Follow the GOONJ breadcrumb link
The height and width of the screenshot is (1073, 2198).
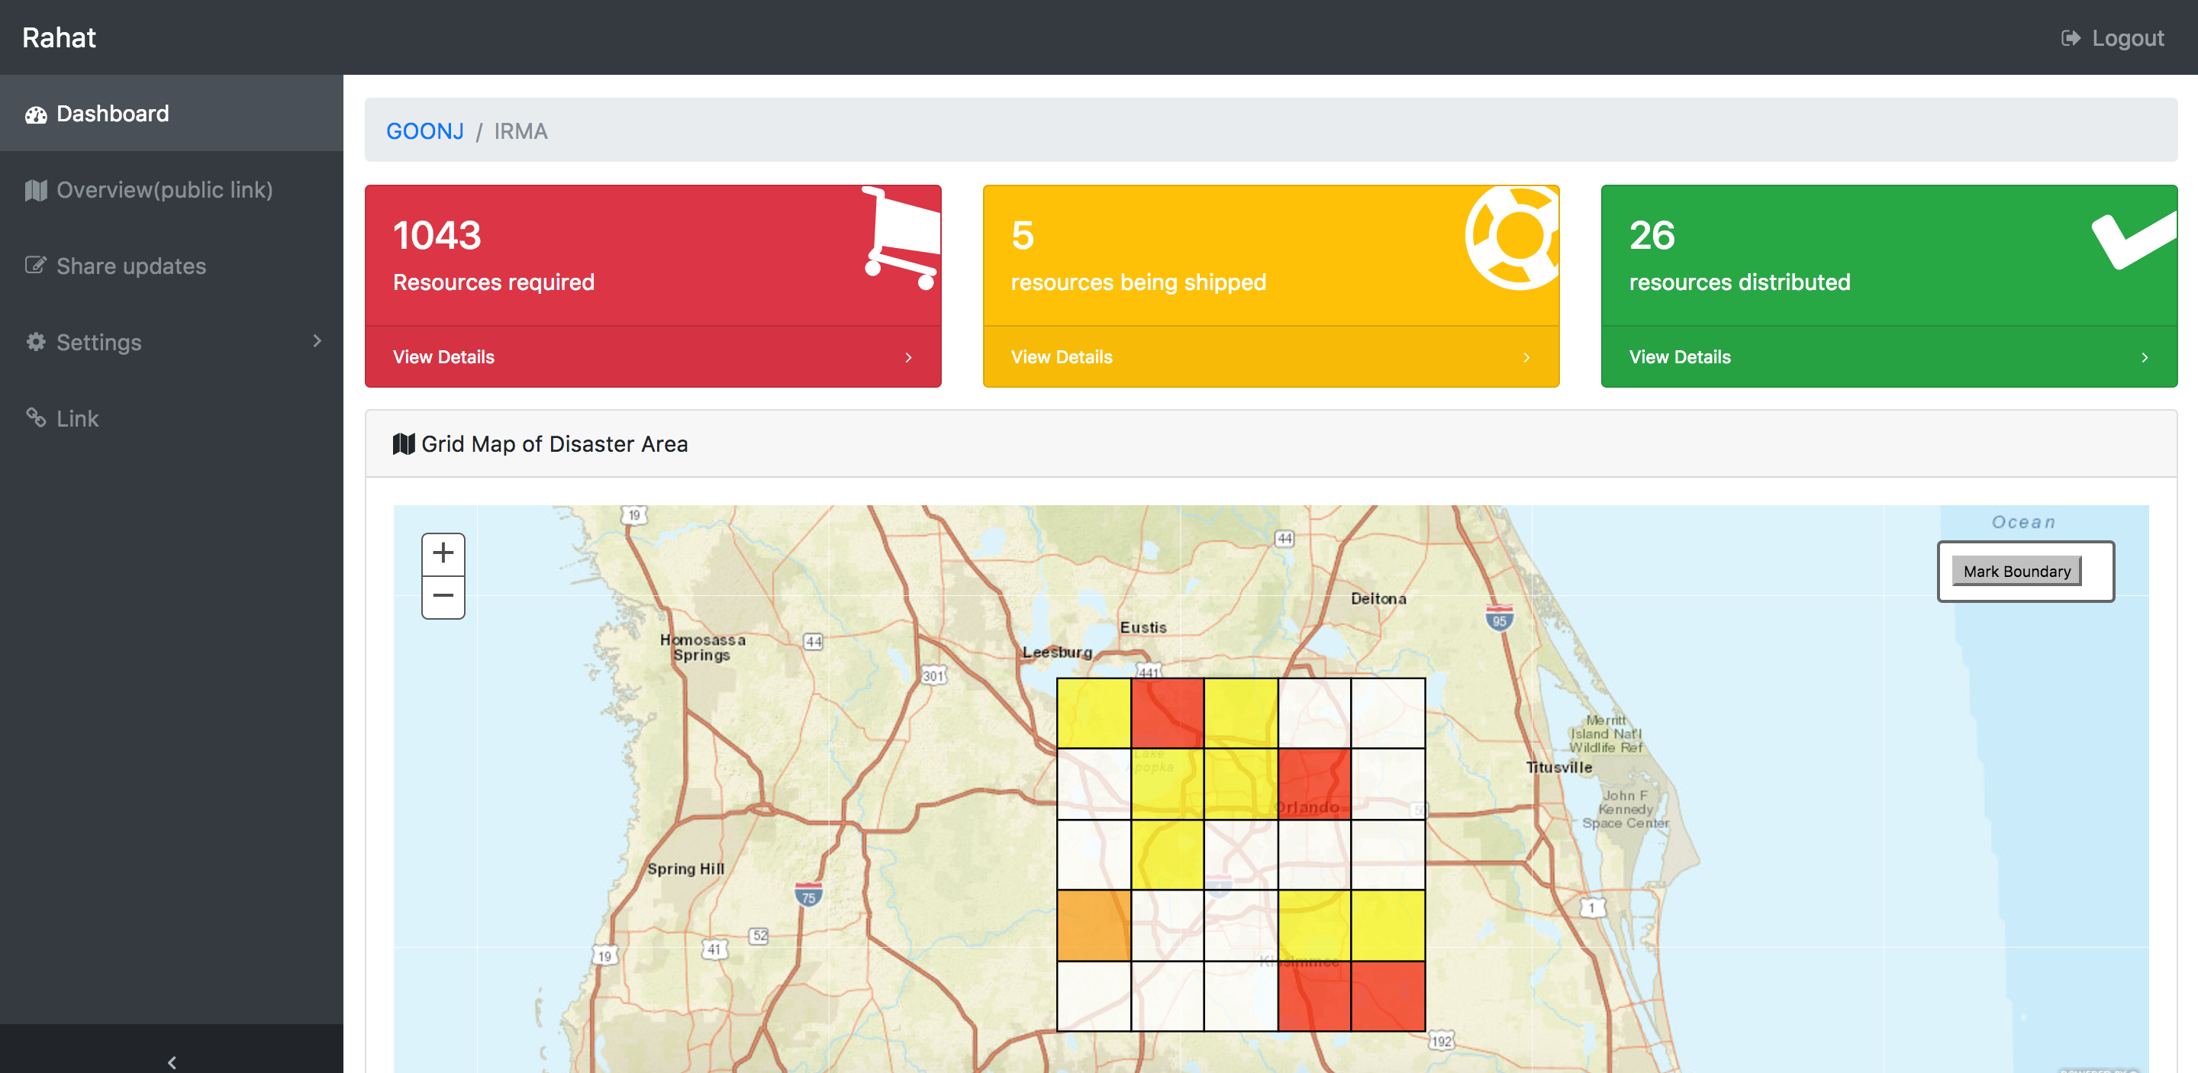pos(424,131)
